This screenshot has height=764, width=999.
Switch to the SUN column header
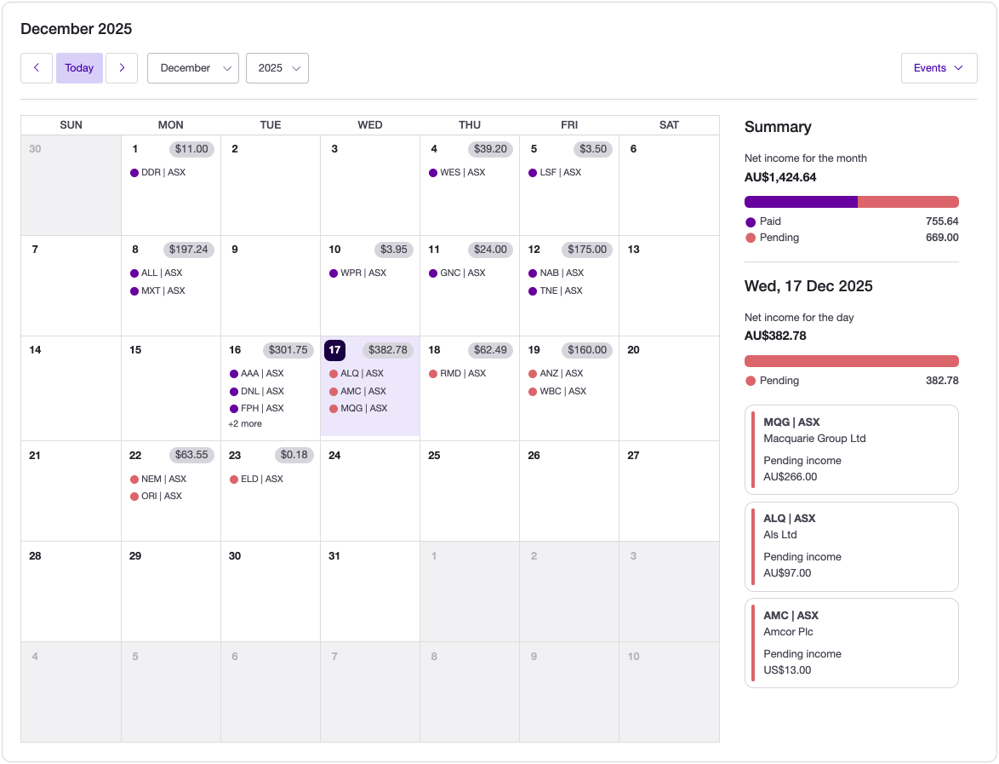click(71, 124)
